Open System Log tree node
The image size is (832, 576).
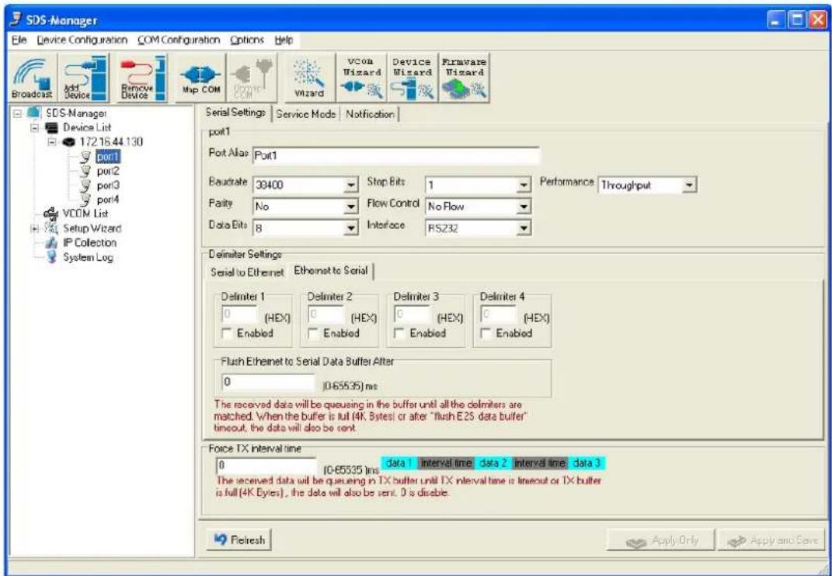(88, 258)
